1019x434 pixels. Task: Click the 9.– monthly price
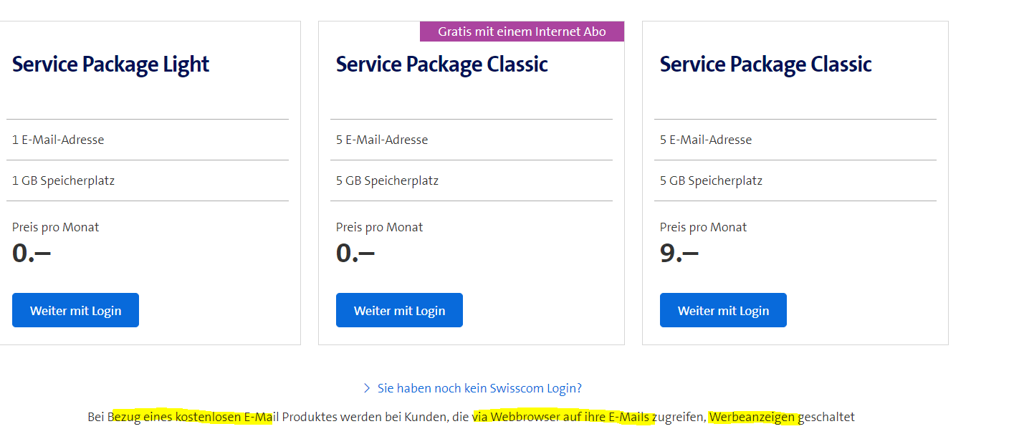679,254
